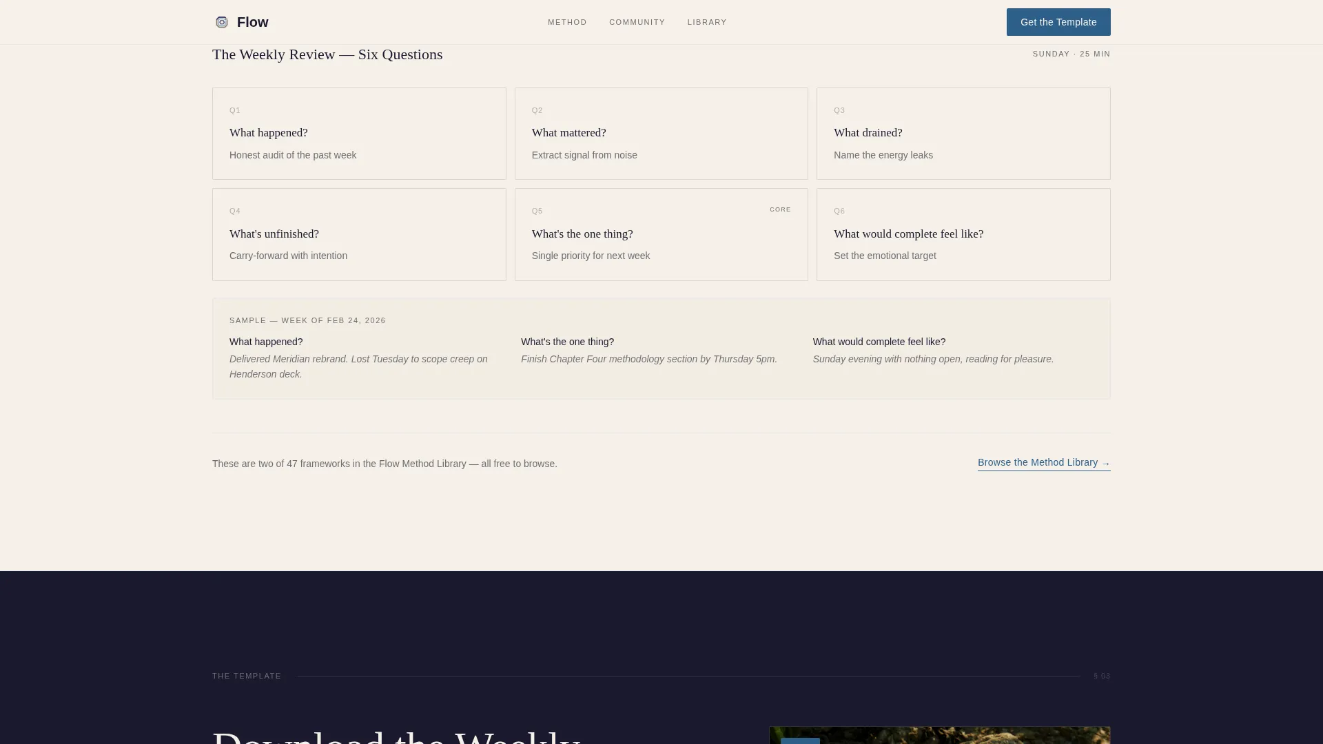Click the '47 frameworks in the Flow Method Library' sentence

[x=384, y=464]
